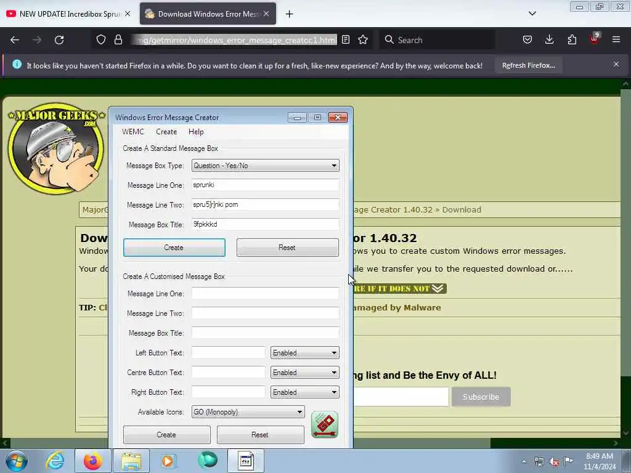The height and width of the screenshot is (473, 631).
Task: Show hidden system tray icons
Action: click(x=524, y=461)
